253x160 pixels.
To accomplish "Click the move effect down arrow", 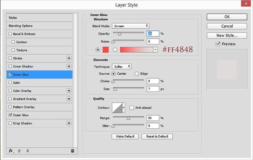I will pyautogui.click(x=28, y=151).
